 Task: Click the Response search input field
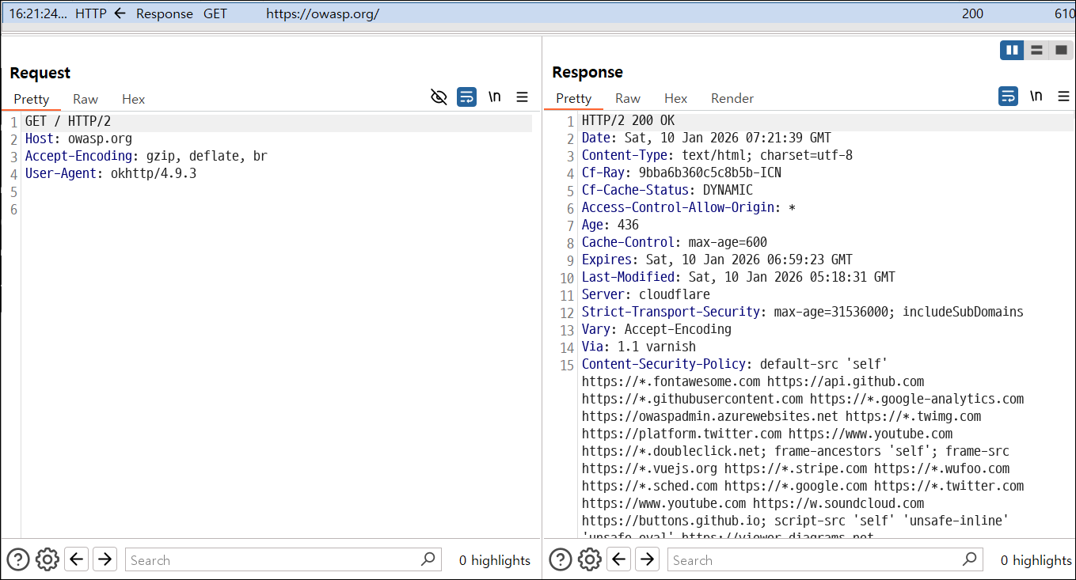(825, 559)
